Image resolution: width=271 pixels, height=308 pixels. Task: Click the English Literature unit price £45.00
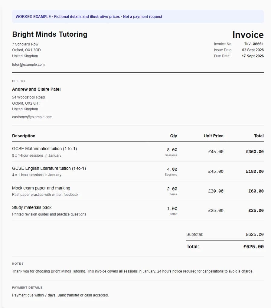216,171
